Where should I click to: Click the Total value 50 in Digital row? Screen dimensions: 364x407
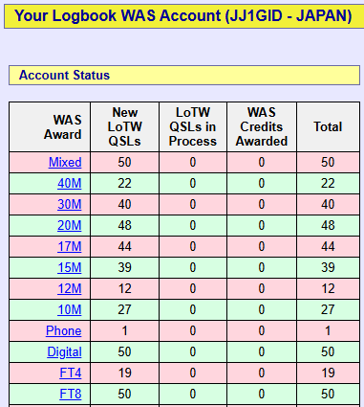coord(328,351)
